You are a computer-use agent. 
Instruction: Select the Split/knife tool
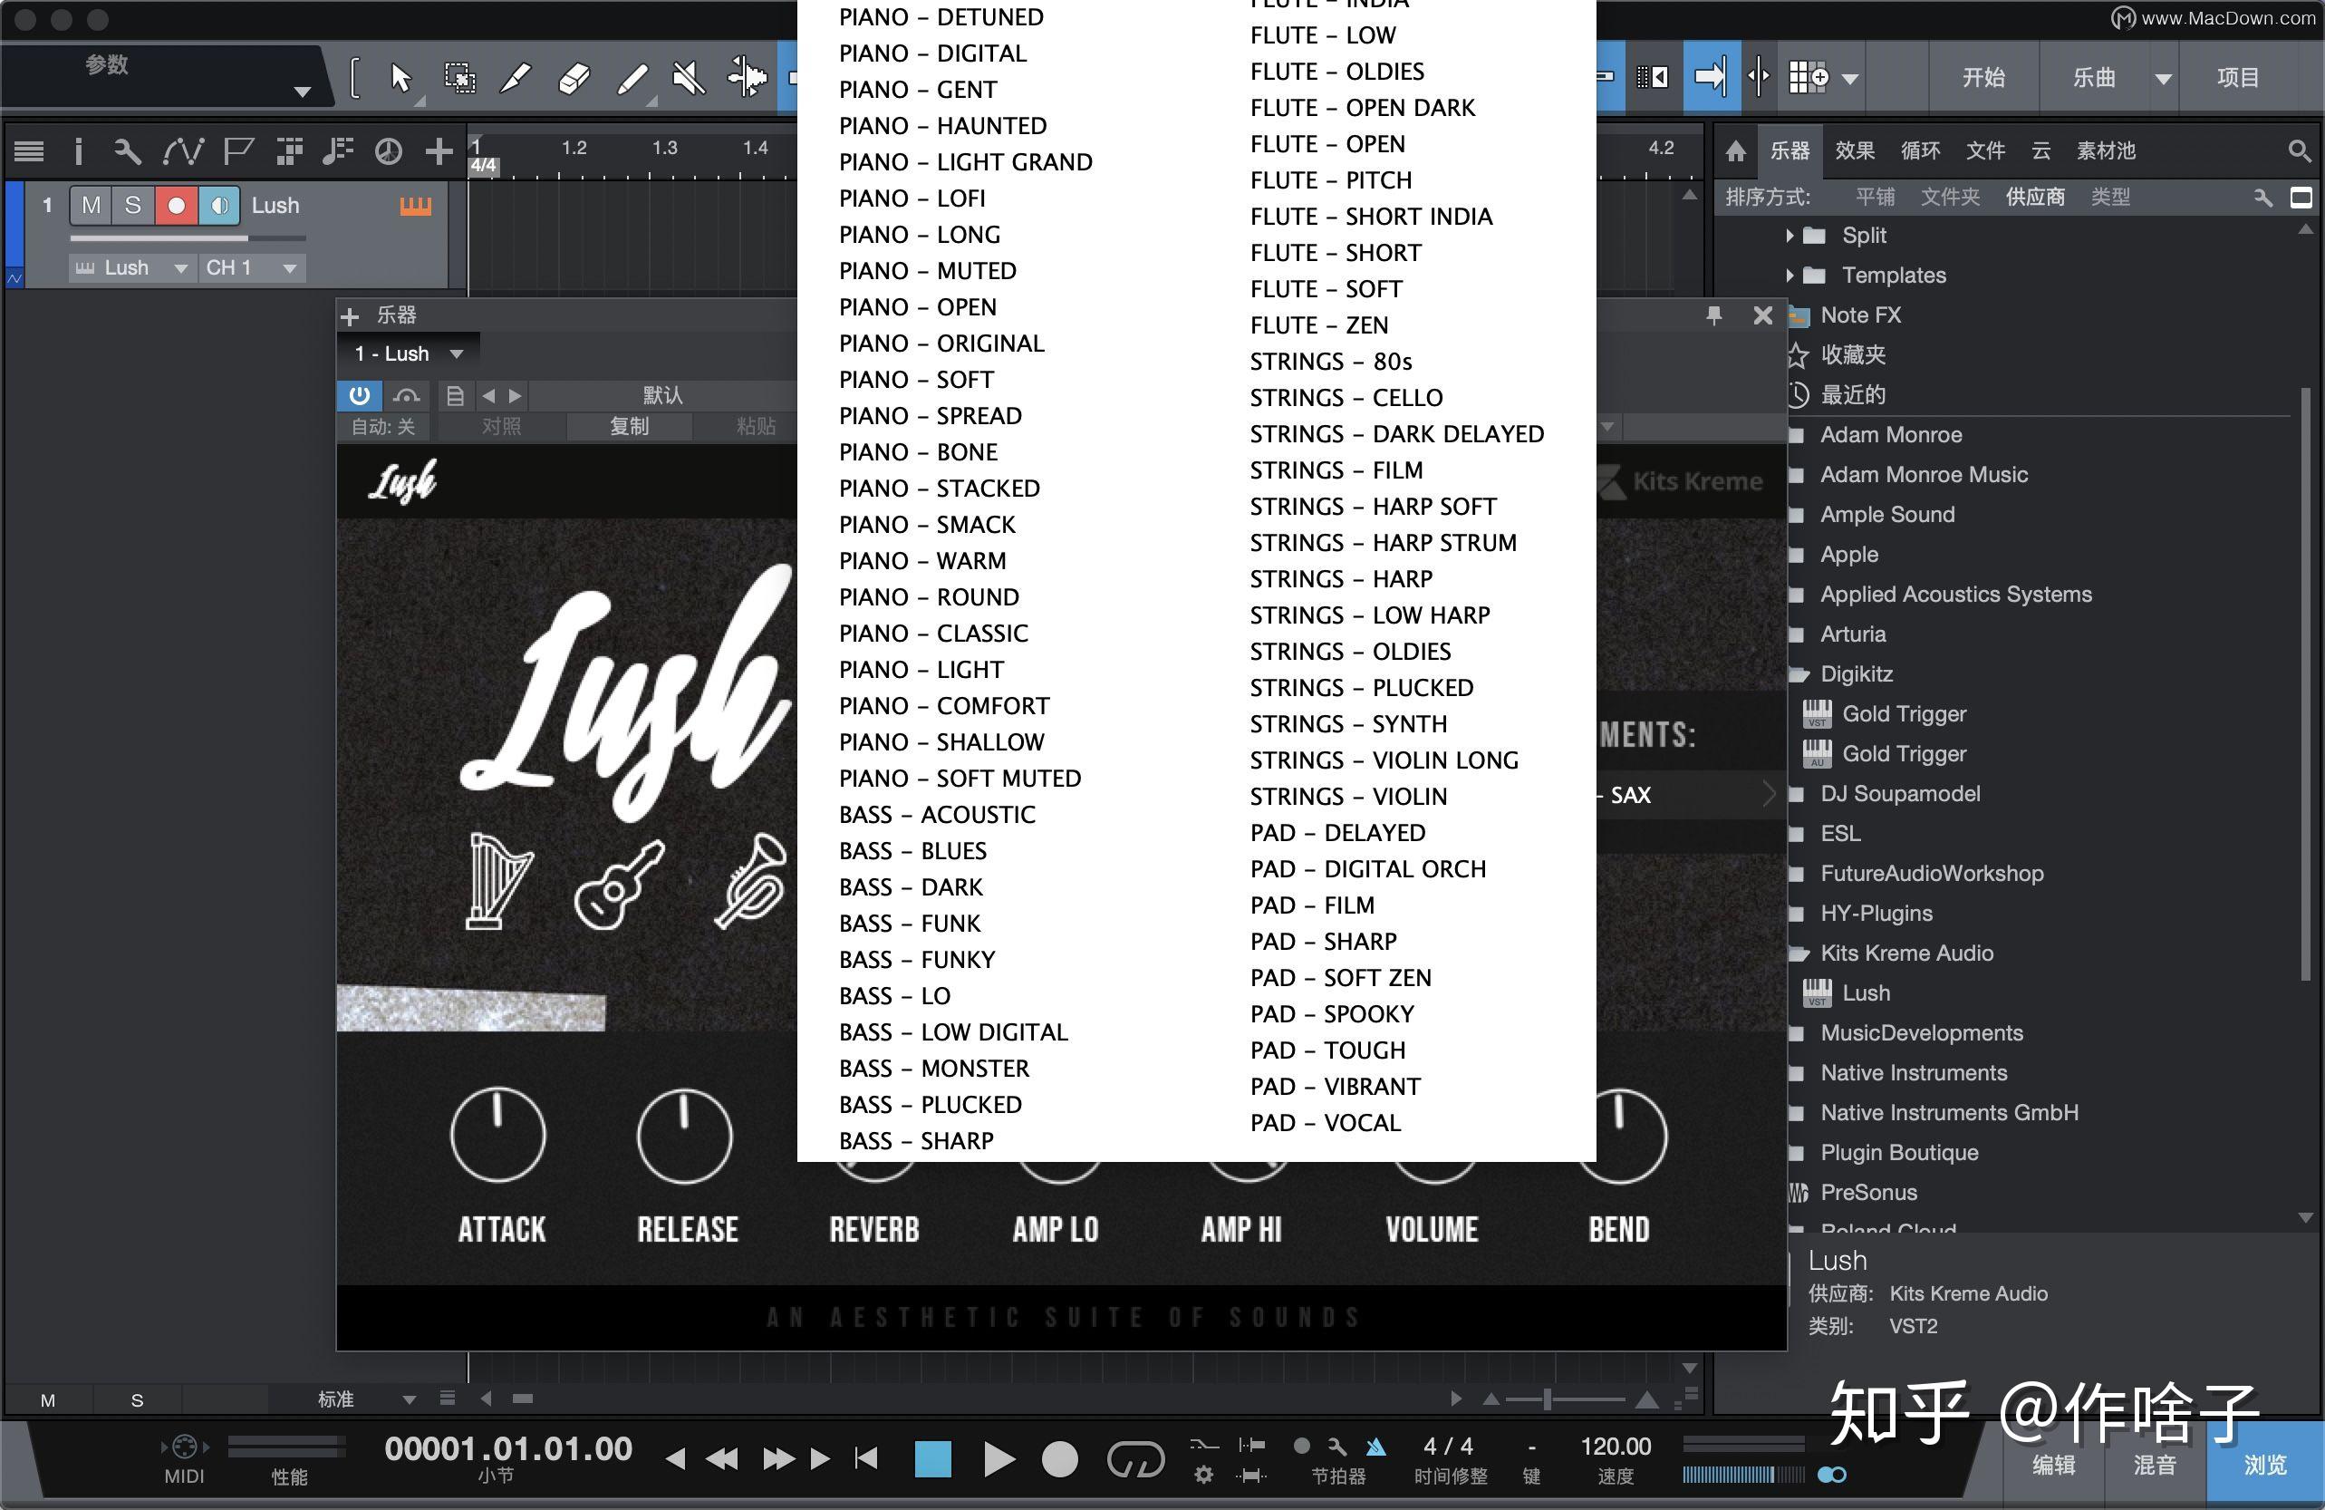pos(517,76)
